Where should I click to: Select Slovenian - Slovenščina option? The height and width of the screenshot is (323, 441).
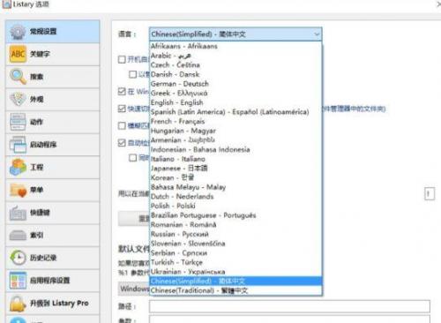(235, 244)
